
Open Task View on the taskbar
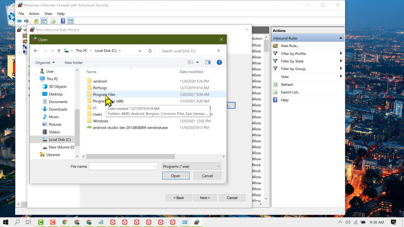click(28, 222)
